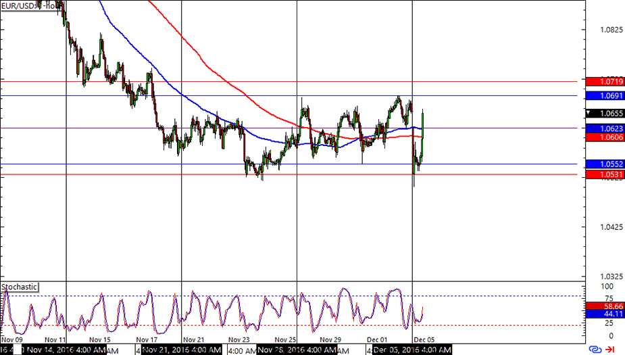Click the Nov 09 date axis label
The width and height of the screenshot is (625, 355).
pos(12,340)
